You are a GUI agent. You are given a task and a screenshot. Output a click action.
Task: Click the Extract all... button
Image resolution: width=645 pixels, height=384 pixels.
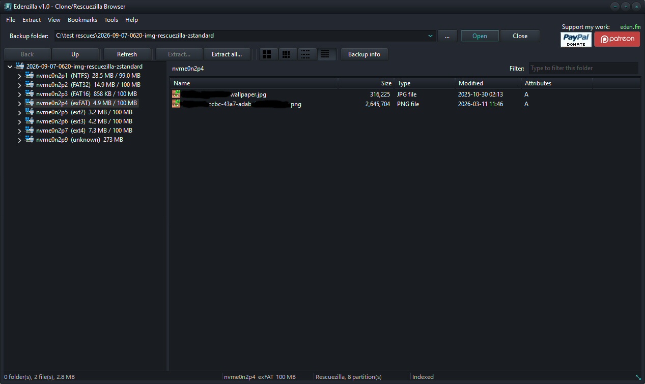click(x=227, y=54)
